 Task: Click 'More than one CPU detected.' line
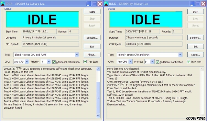coord(123,69)
